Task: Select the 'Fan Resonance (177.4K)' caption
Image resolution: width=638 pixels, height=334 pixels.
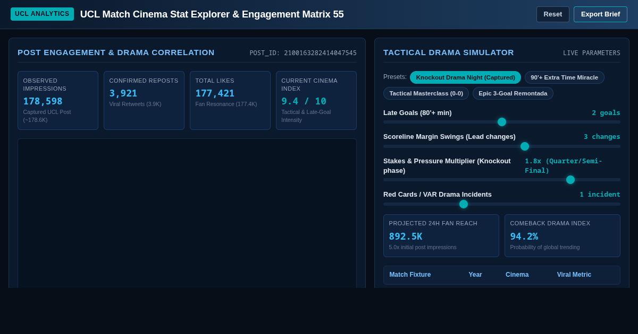Action: (226, 104)
